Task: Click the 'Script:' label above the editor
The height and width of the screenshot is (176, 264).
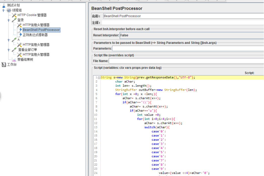Action: coord(249,73)
